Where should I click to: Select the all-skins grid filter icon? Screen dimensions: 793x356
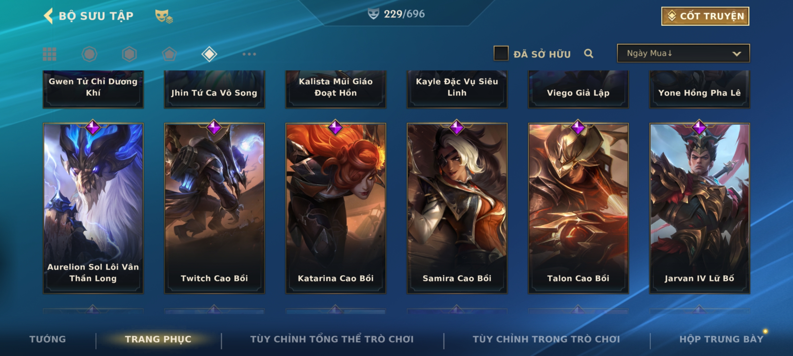coord(50,54)
